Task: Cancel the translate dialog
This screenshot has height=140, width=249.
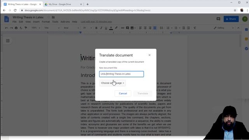Action: (123, 93)
